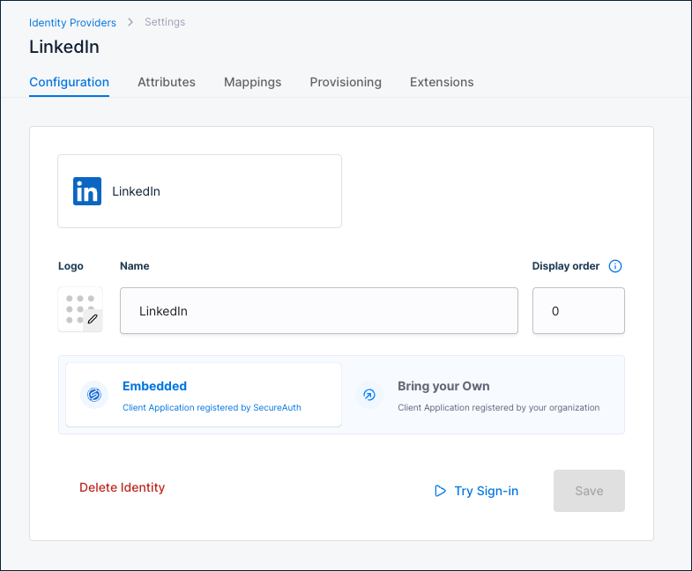Open Display order info tooltip icon
Image resolution: width=692 pixels, height=571 pixels.
coord(614,266)
